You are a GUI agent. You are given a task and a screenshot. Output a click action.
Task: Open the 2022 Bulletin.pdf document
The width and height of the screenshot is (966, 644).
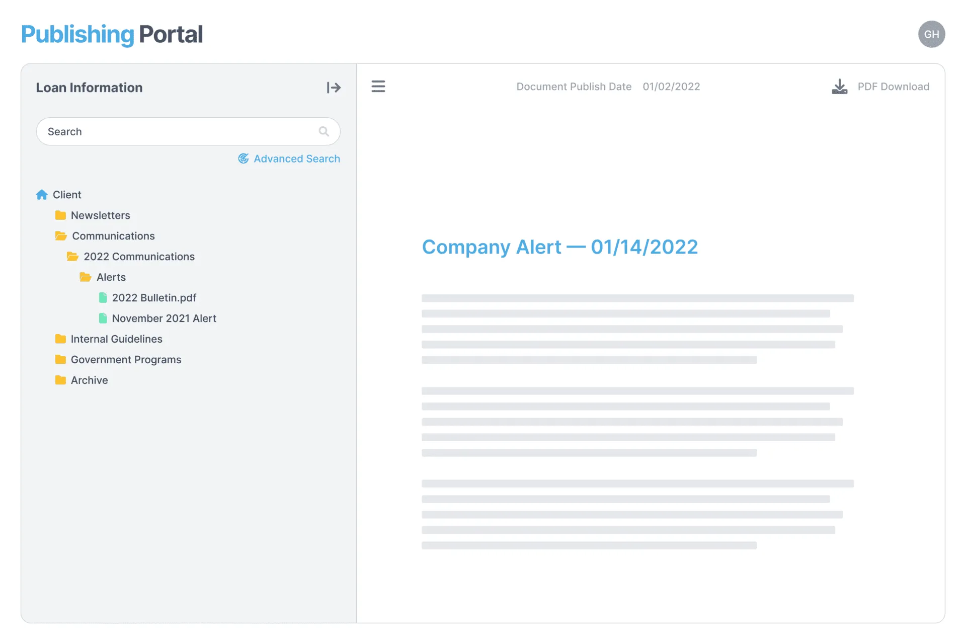(x=154, y=298)
